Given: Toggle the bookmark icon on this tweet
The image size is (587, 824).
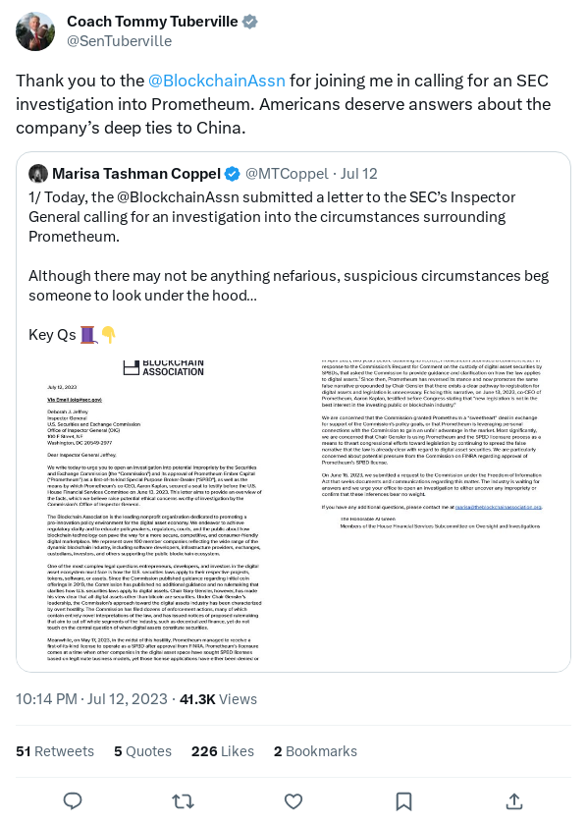Looking at the screenshot, I should (x=403, y=801).
